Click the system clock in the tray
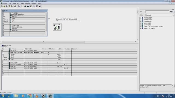 (x=169, y=96)
